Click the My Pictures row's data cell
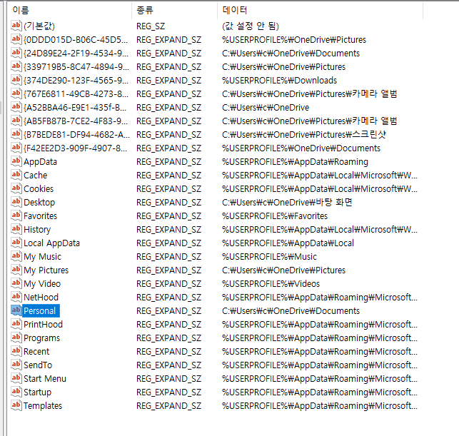The height and width of the screenshot is (436, 459). coord(283,270)
